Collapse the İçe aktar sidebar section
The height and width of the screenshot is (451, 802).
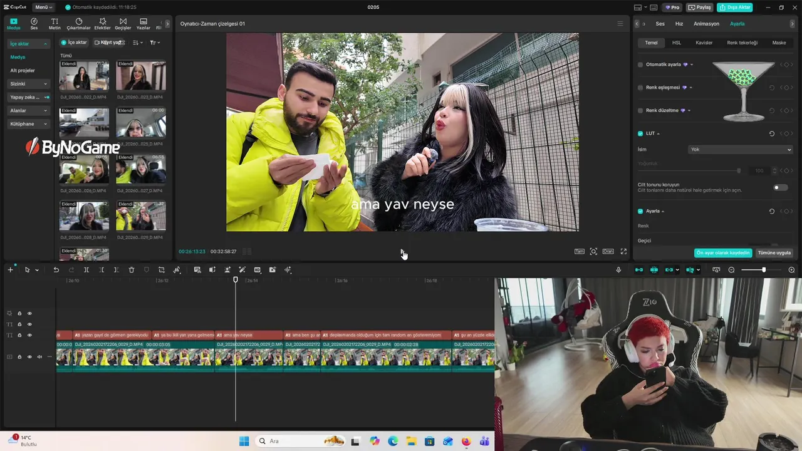coord(29,44)
